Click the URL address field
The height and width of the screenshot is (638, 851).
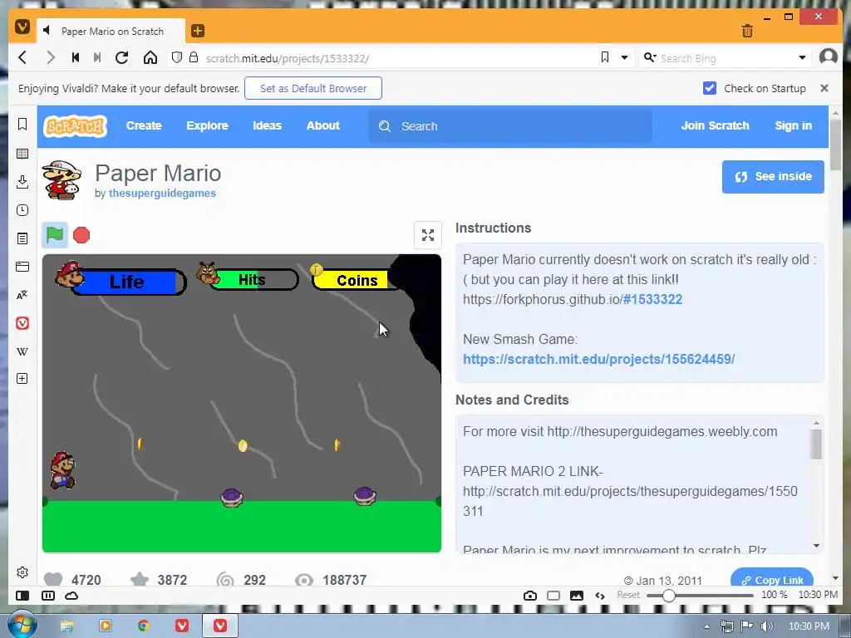pos(401,58)
